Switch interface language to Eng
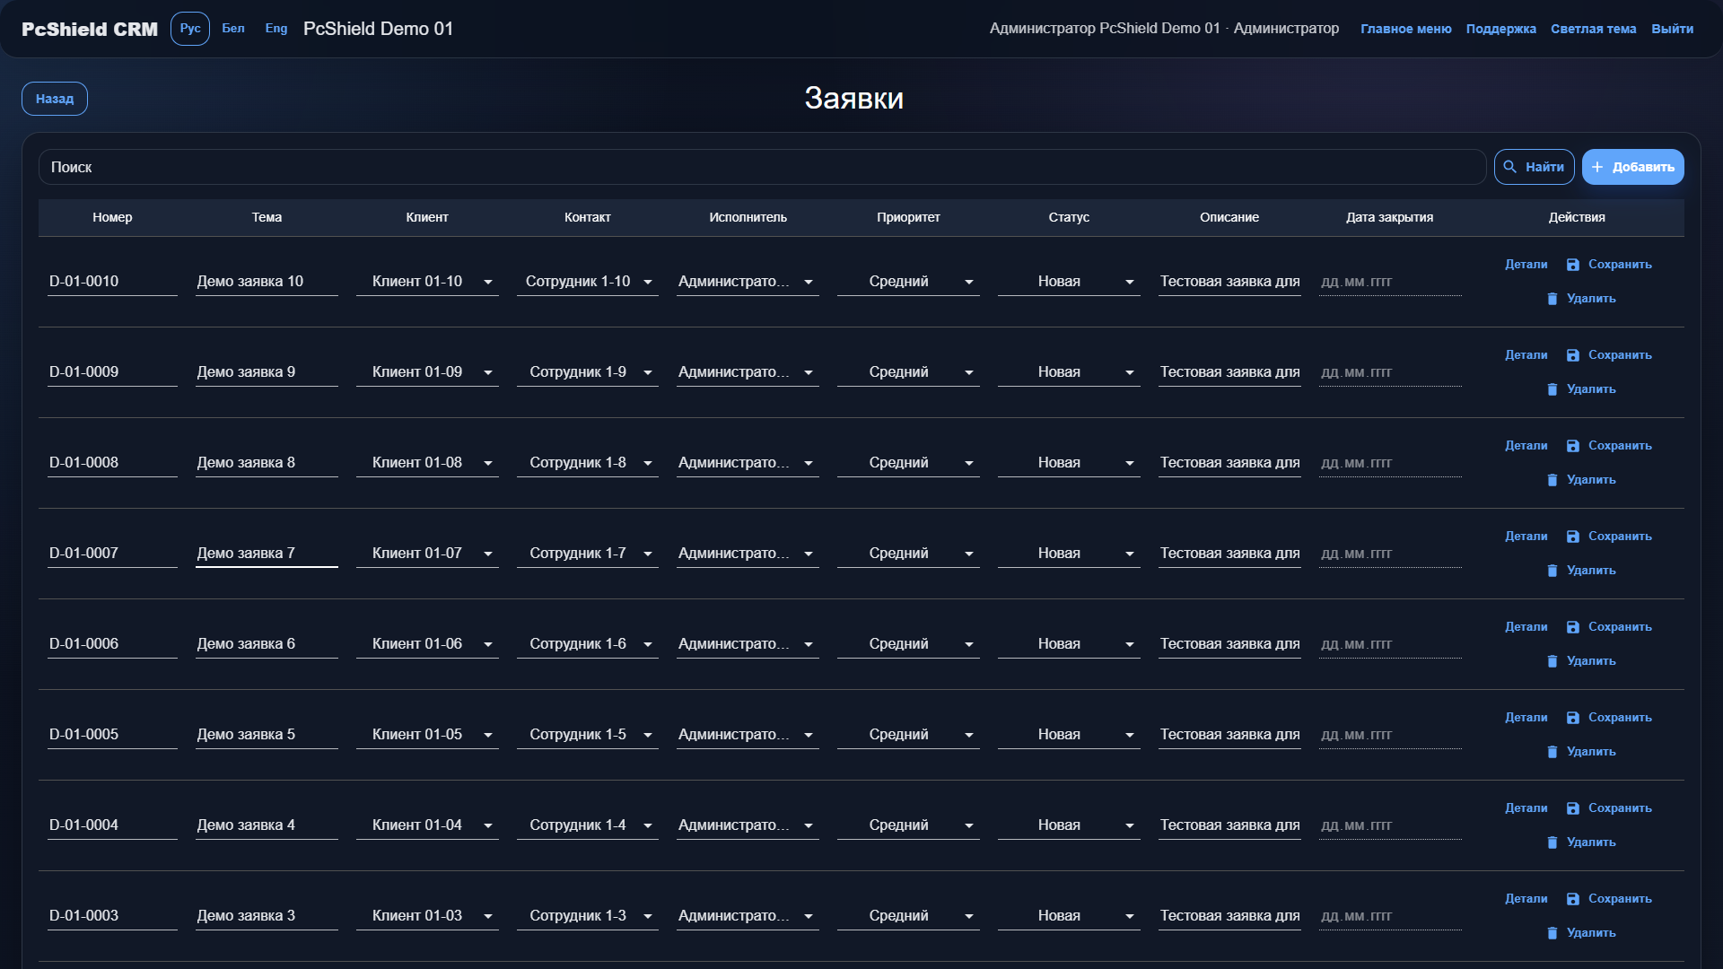Viewport: 1723px width, 969px height. click(x=276, y=29)
